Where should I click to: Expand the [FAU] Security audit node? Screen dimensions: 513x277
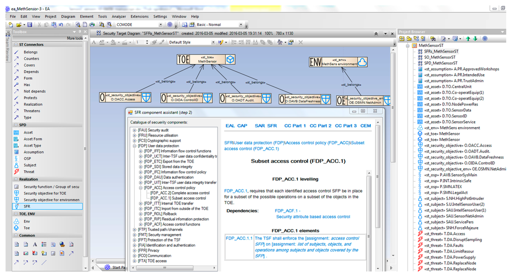[134, 130]
